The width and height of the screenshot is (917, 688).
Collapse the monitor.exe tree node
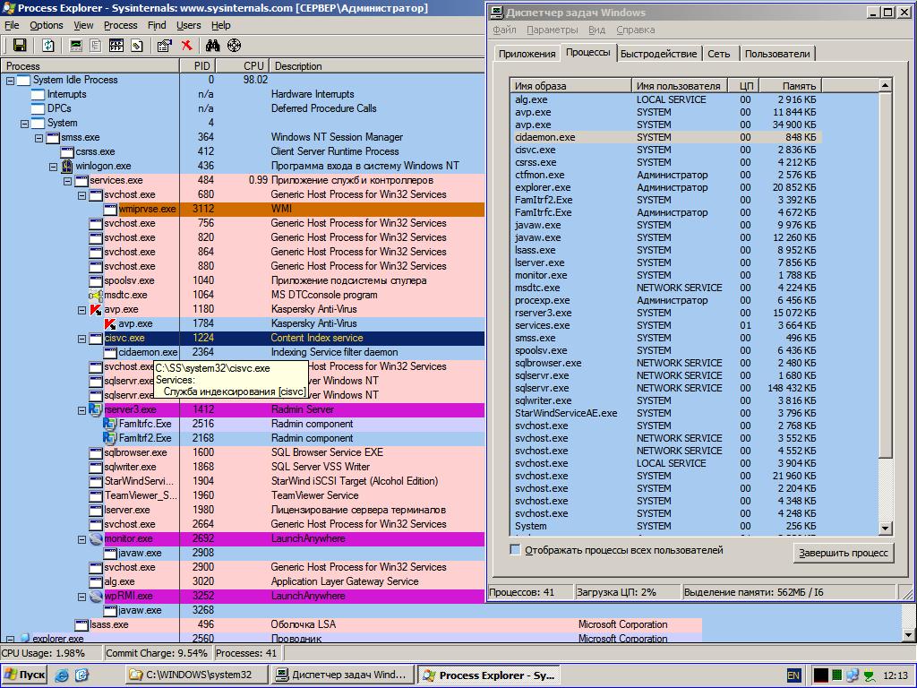pyautogui.click(x=81, y=540)
